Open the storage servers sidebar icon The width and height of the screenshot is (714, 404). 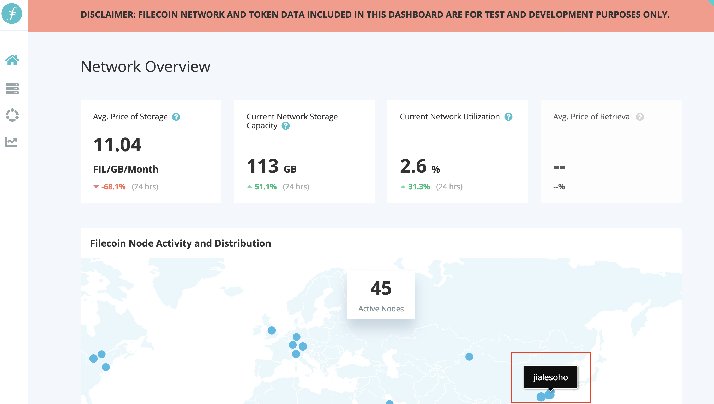[x=12, y=88]
